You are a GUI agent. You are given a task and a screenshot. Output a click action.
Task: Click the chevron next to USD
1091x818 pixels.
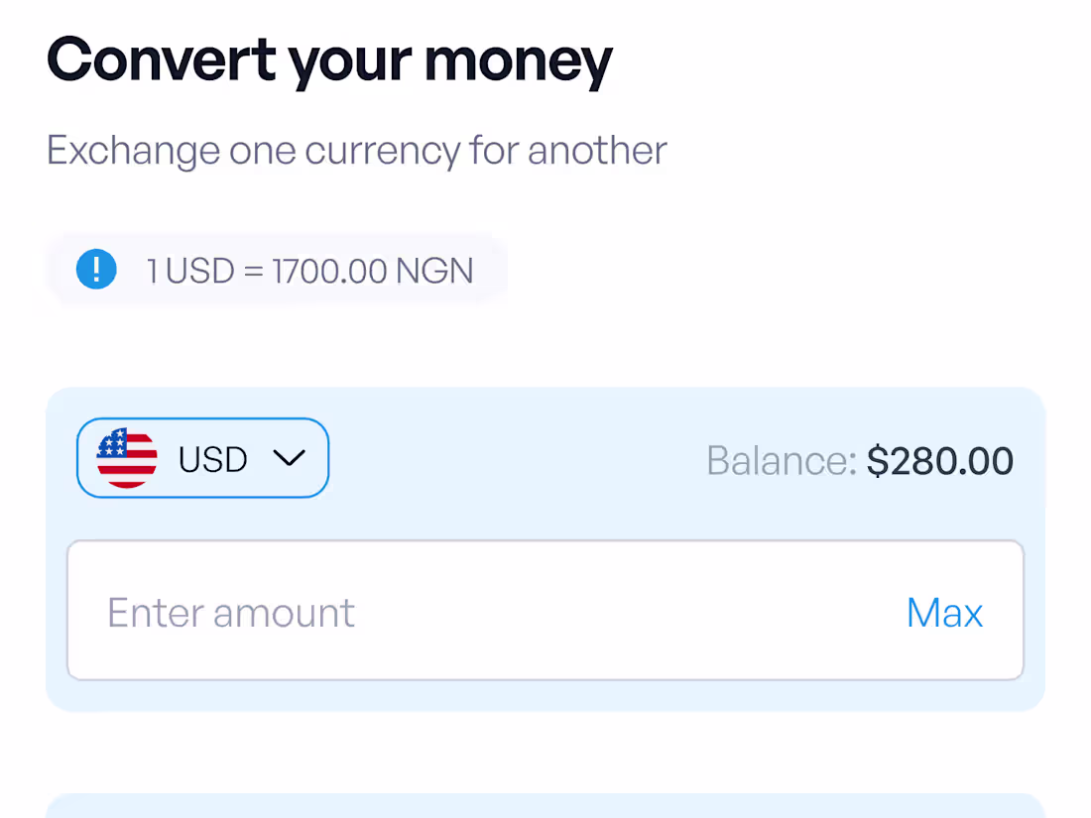[x=291, y=458]
